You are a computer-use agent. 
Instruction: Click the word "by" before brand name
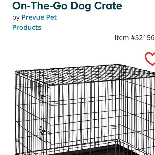pos(16,18)
